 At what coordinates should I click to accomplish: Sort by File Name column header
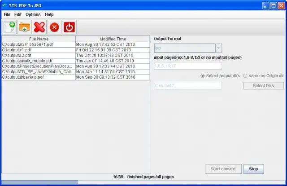point(39,39)
